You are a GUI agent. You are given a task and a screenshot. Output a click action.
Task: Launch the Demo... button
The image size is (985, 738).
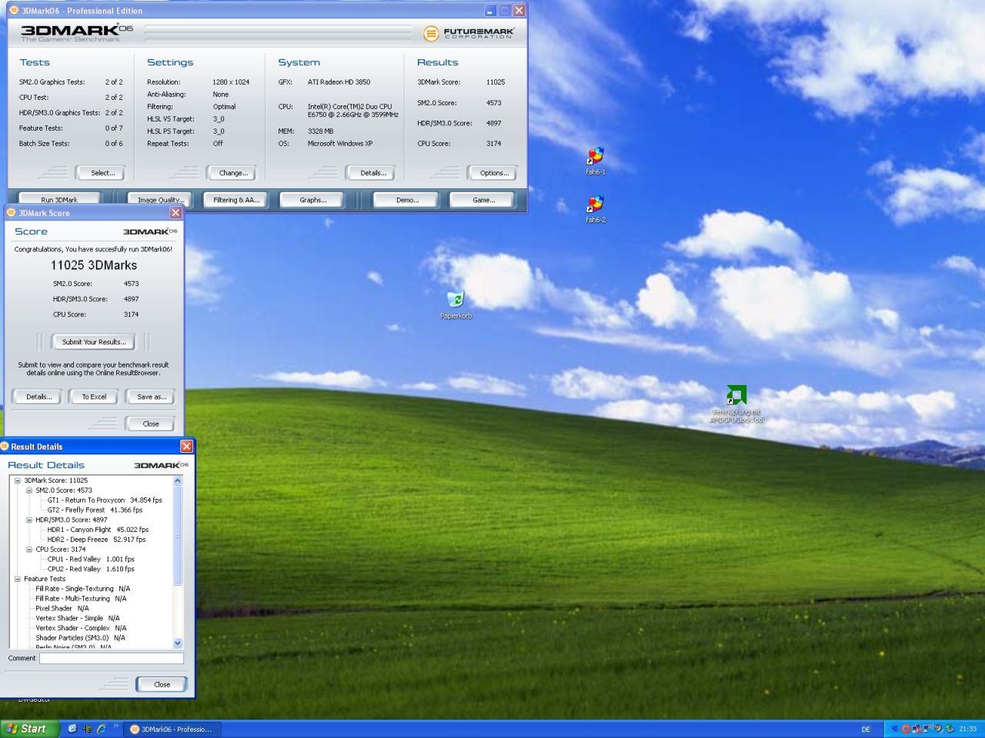[406, 200]
